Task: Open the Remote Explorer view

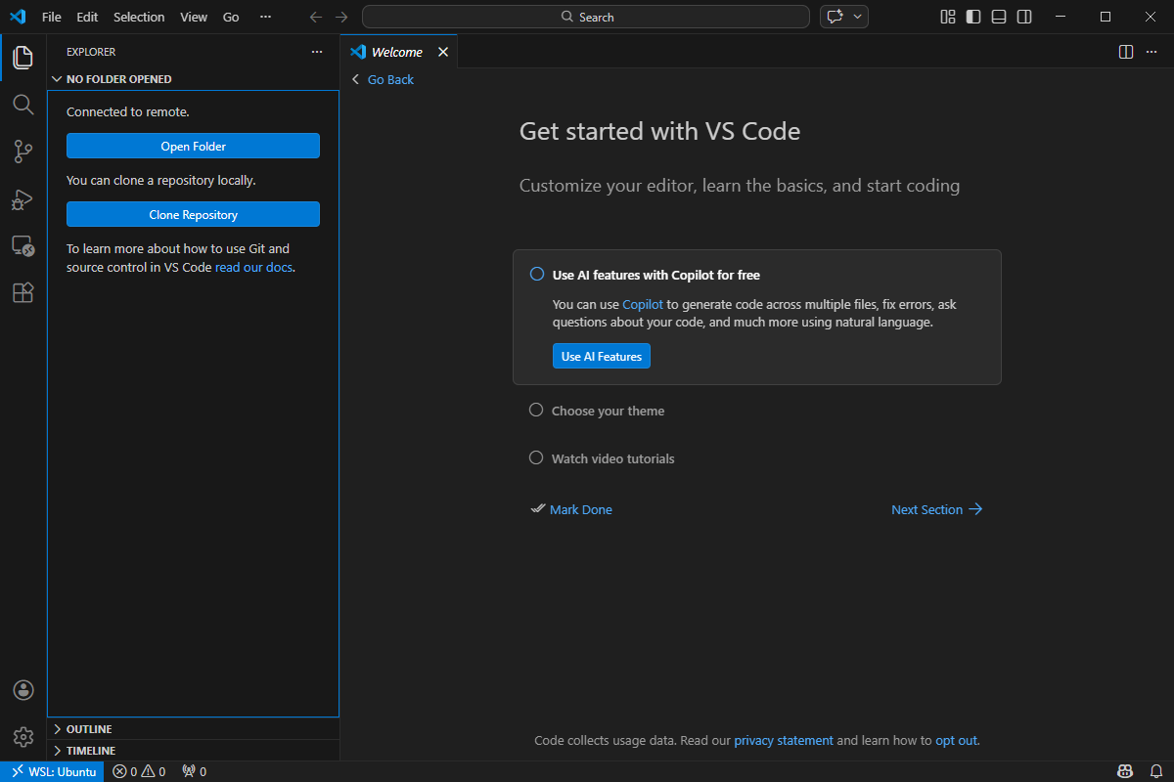Action: 23,246
